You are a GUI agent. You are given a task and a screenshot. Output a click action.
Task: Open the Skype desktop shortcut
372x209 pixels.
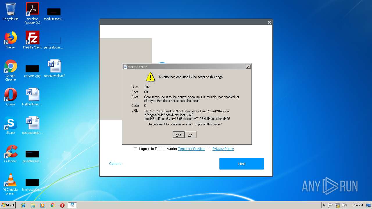(10, 125)
